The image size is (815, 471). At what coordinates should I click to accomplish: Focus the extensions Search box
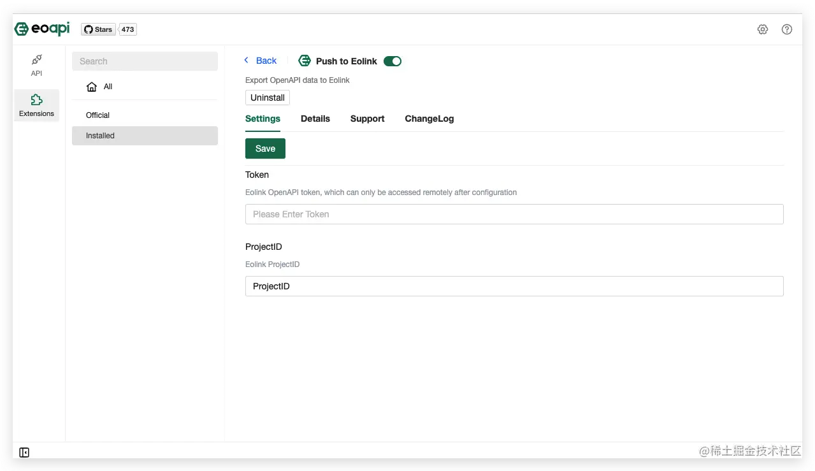tap(145, 61)
